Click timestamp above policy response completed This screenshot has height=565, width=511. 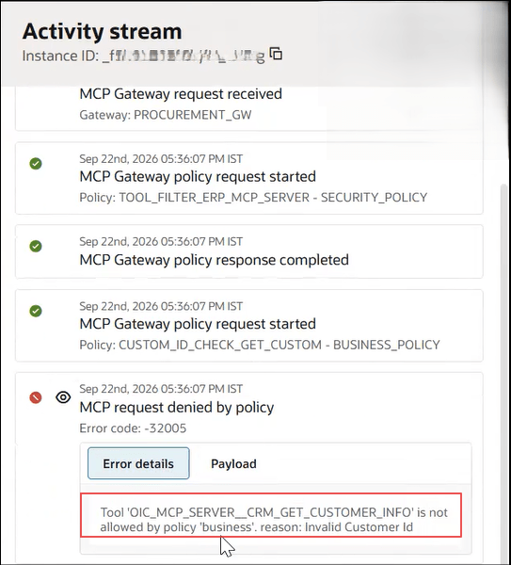[161, 241]
